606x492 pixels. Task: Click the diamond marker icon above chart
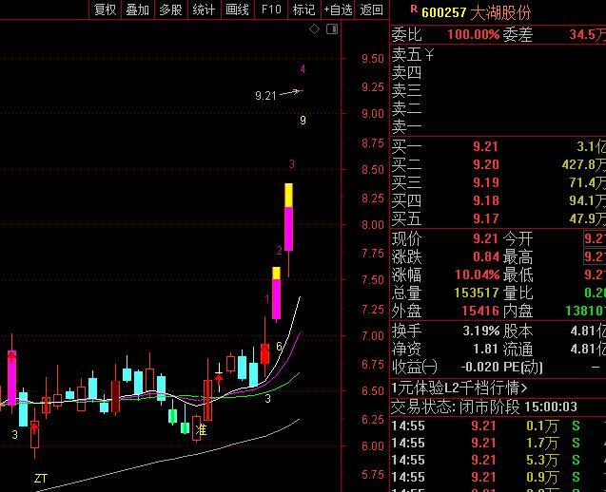(x=315, y=29)
